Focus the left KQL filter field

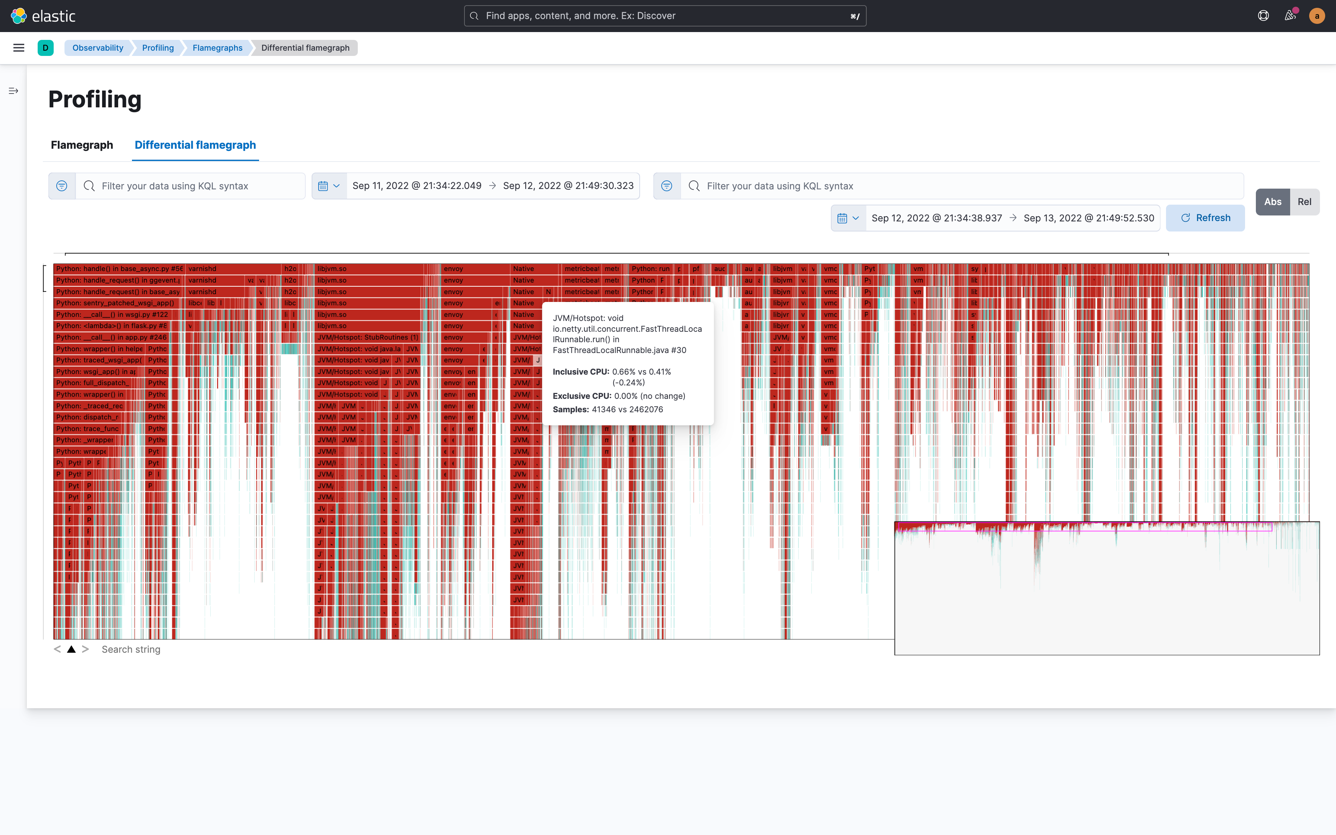(190, 186)
